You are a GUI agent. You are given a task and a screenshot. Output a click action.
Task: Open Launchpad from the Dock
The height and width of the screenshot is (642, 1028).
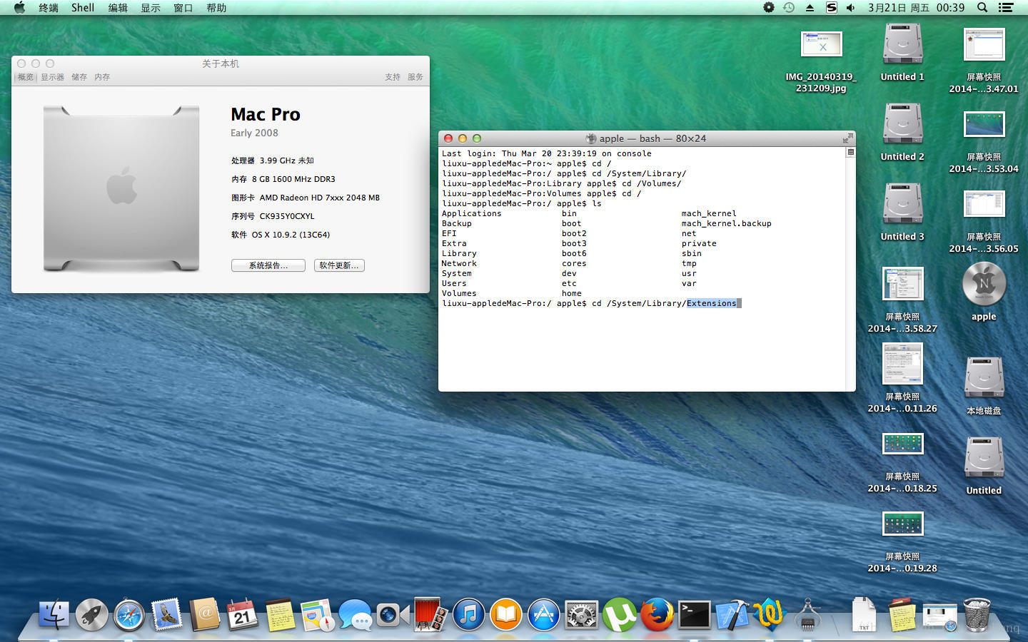click(92, 614)
